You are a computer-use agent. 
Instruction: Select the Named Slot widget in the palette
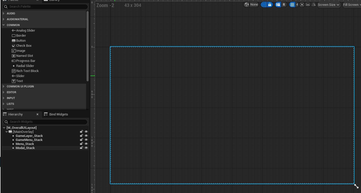[22, 56]
